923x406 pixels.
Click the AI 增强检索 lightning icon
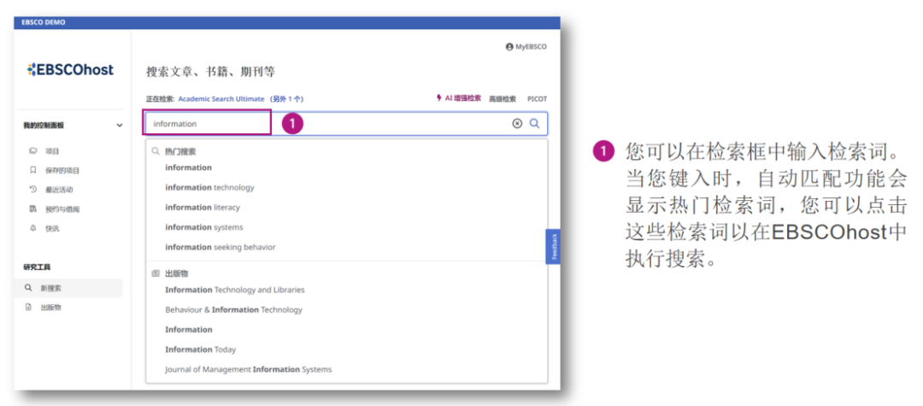[x=438, y=98]
